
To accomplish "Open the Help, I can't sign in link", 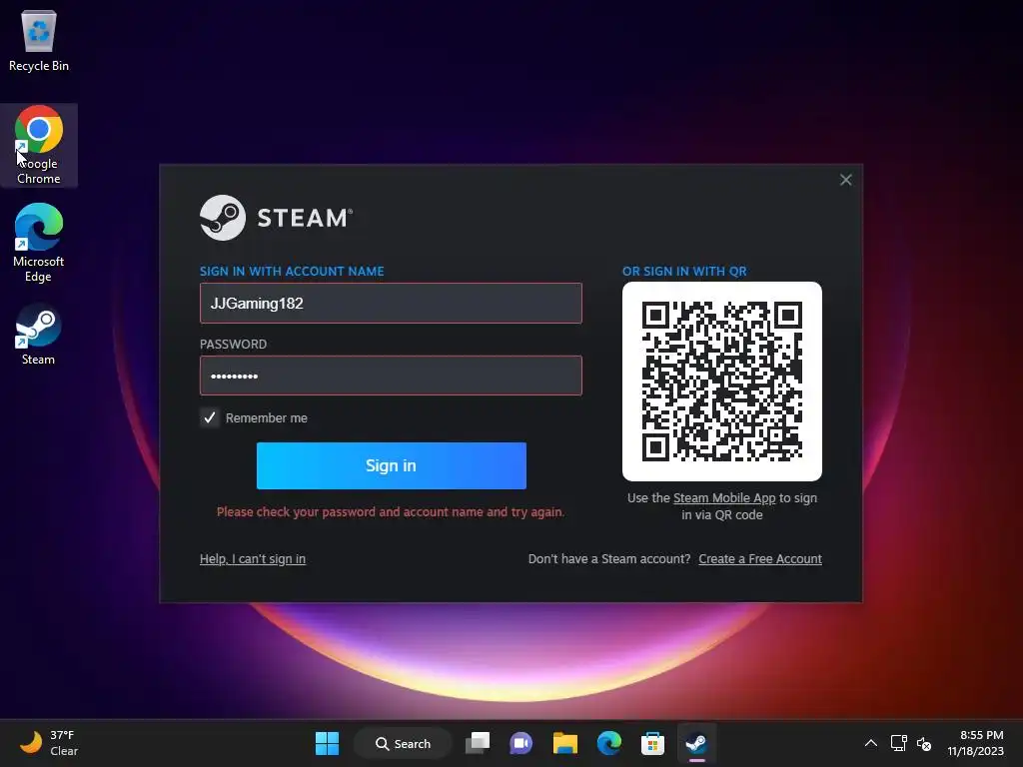I will tap(253, 559).
